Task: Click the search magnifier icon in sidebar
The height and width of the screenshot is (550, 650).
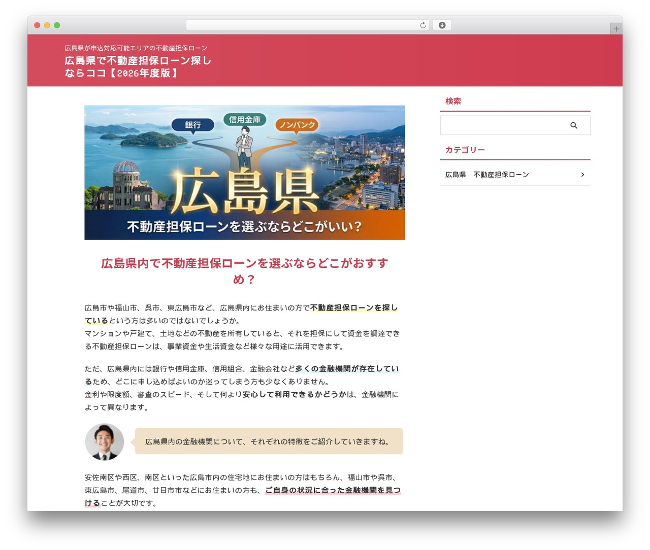Action: coord(573,125)
